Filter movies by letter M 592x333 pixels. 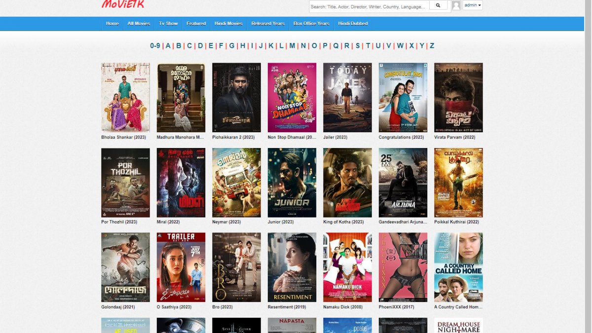click(292, 46)
